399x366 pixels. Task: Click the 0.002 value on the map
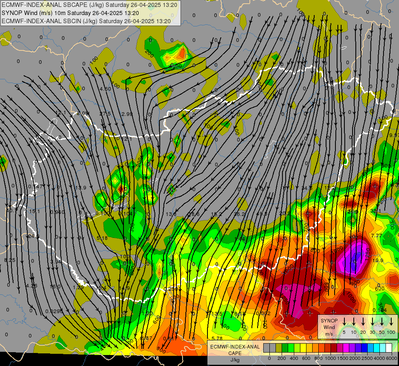263,314
